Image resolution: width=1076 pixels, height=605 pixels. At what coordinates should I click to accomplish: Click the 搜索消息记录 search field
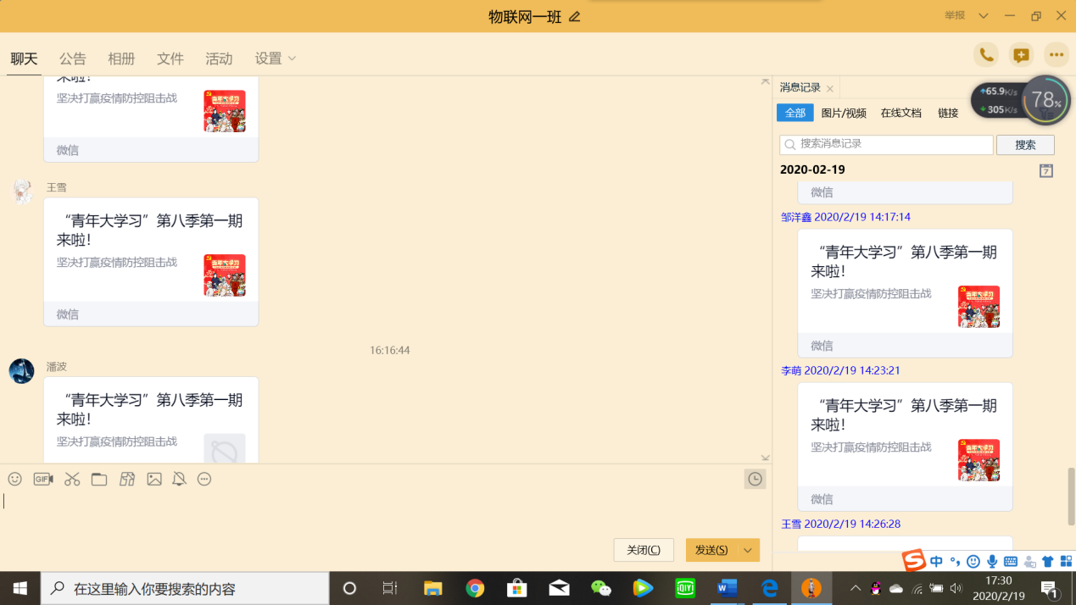[886, 145]
